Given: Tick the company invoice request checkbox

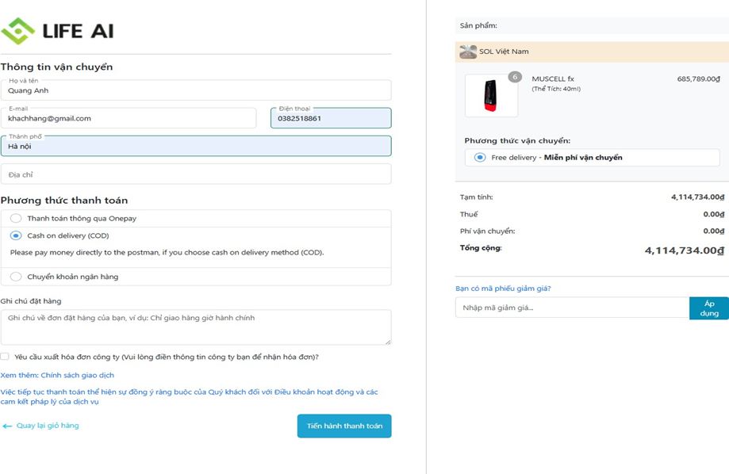Looking at the screenshot, I should click(5, 357).
